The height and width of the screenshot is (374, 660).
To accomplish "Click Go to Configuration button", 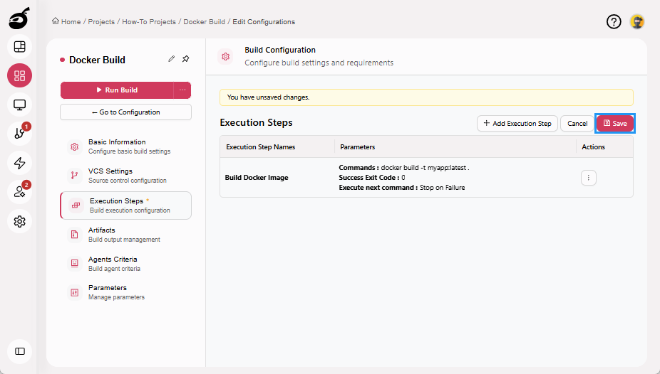I will [126, 112].
